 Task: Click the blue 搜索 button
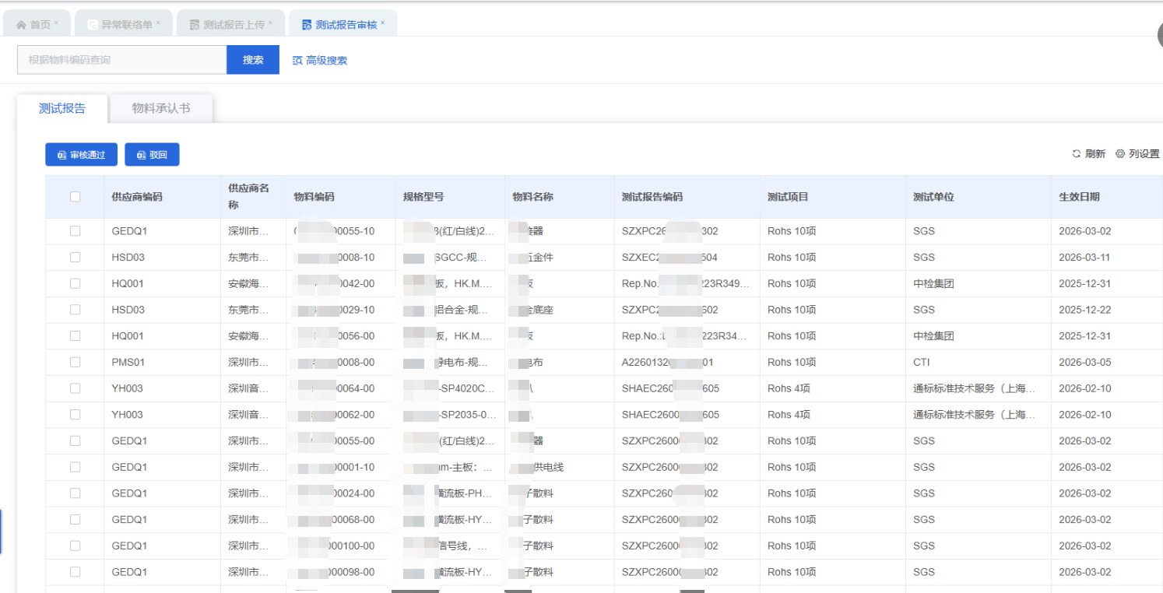[253, 60]
